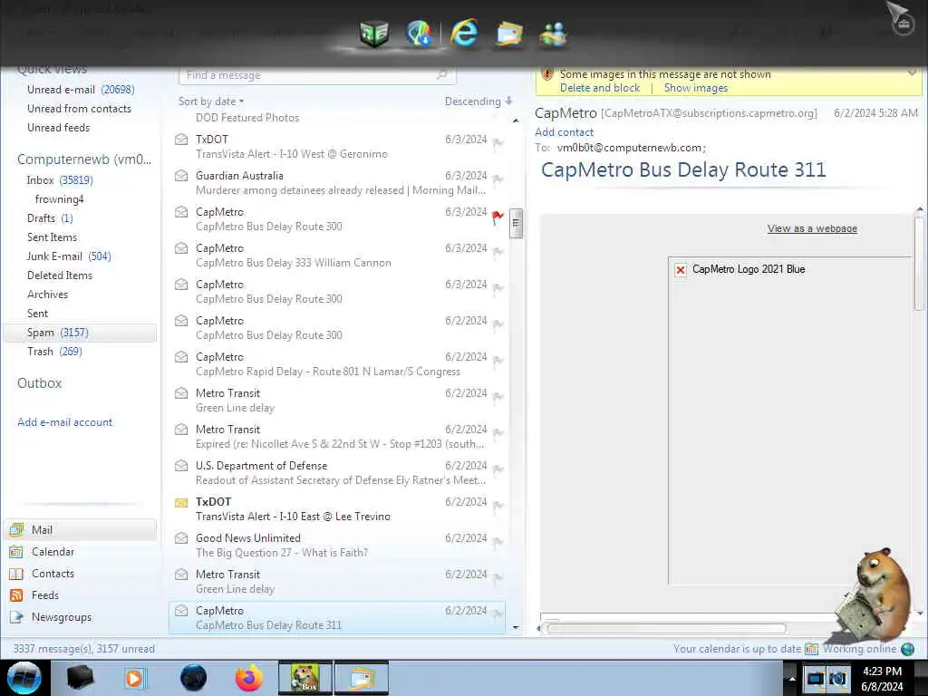This screenshot has height=696, width=928.
Task: Click View as a webpage link
Action: click(x=812, y=228)
